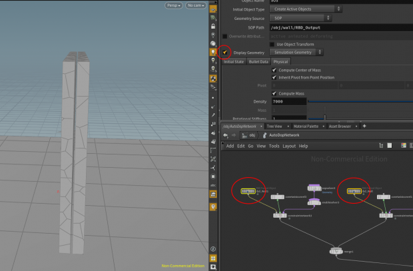Viewport: 413px width, 271px height.
Task: Toggle the construction plane grid icon
Action: (x=213, y=18)
